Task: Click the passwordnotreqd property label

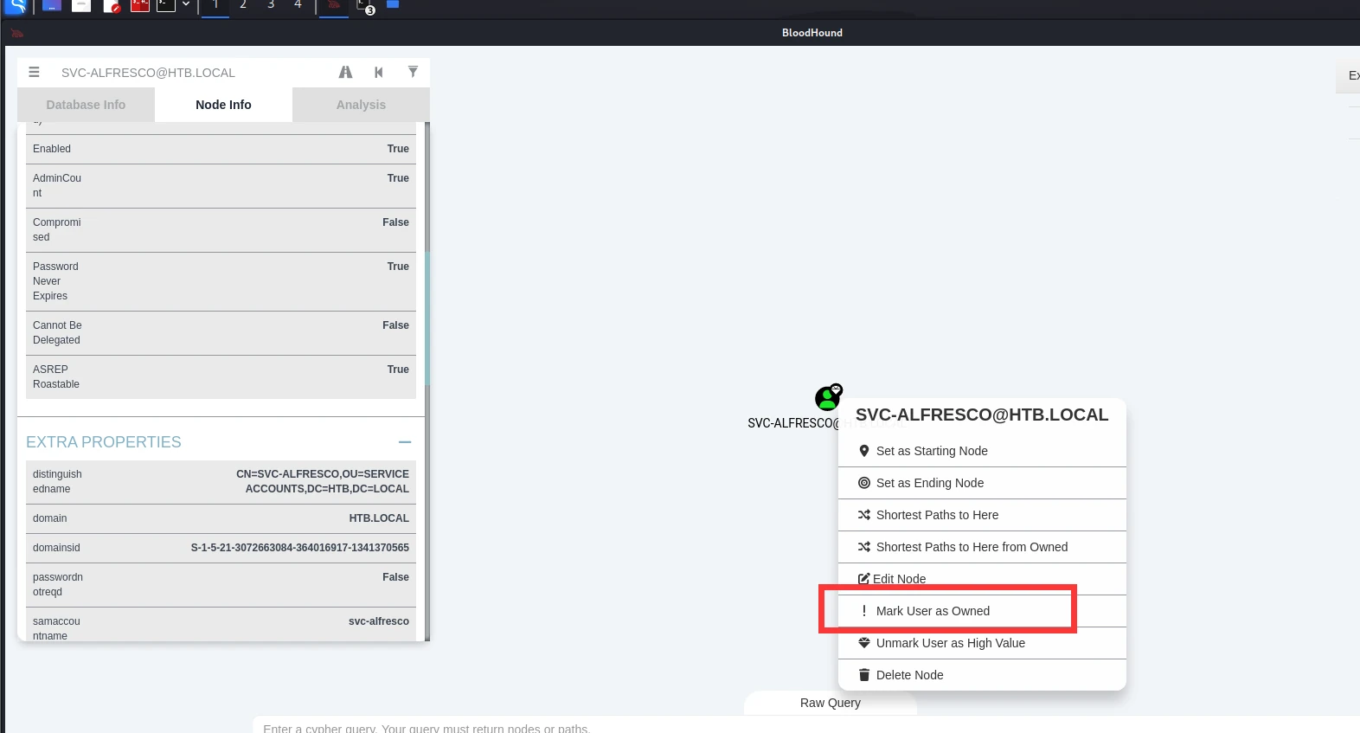Action: point(58,584)
